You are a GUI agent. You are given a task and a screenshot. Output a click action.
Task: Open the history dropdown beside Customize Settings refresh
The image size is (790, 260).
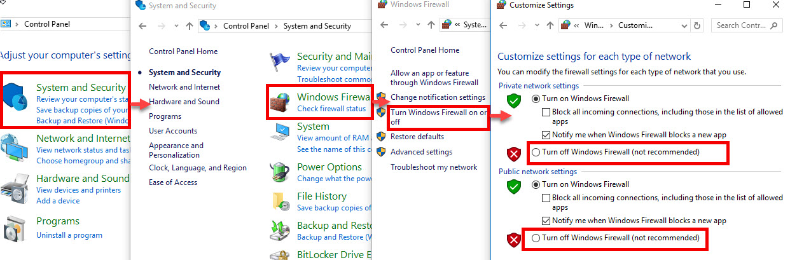click(684, 26)
